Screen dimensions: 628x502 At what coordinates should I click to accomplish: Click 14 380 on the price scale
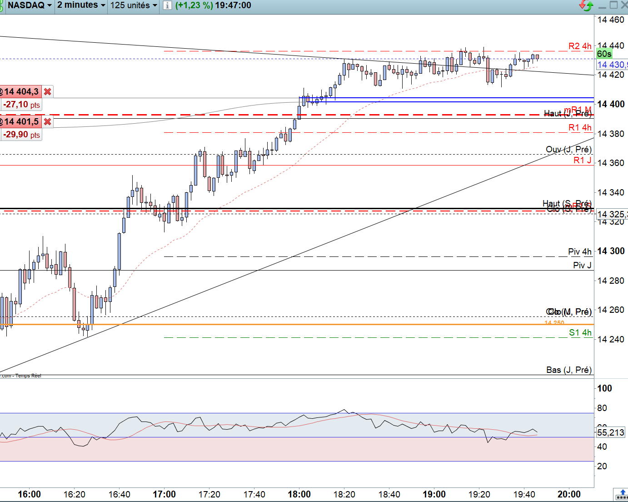[611, 134]
